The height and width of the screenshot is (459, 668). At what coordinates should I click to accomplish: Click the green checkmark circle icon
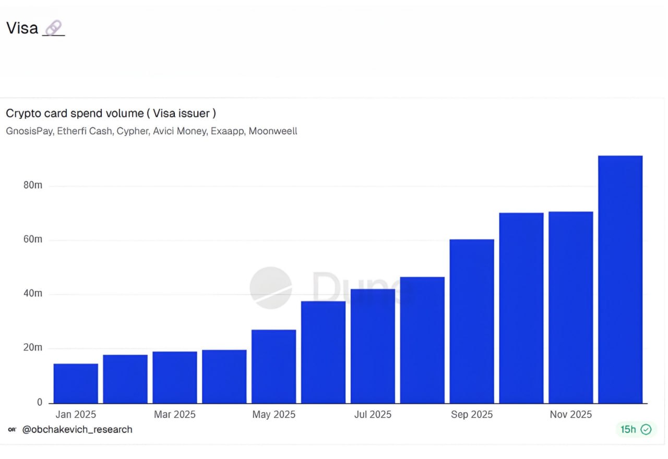point(646,429)
